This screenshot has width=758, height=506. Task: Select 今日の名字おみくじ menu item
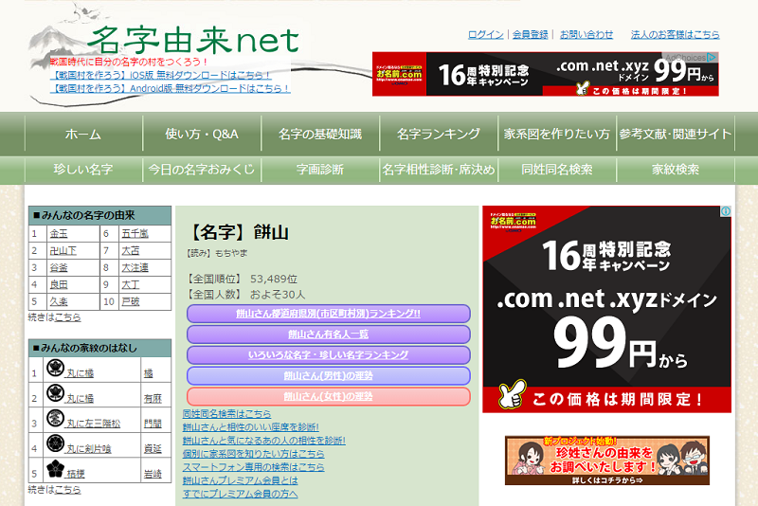(201, 170)
